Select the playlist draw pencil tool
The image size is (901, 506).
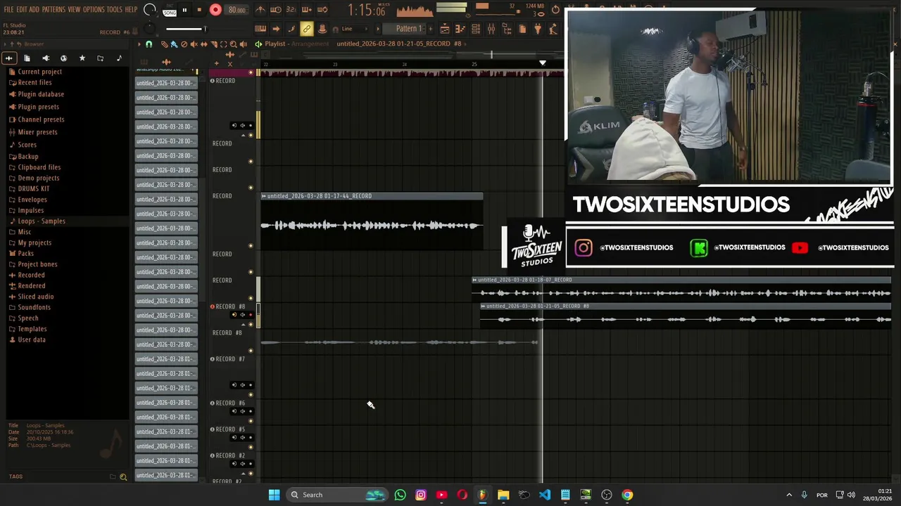164,44
